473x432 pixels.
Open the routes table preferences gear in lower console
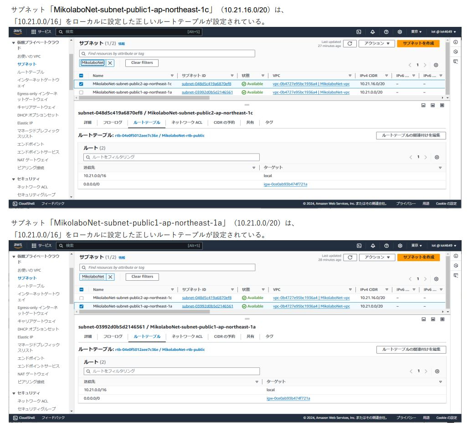click(437, 371)
